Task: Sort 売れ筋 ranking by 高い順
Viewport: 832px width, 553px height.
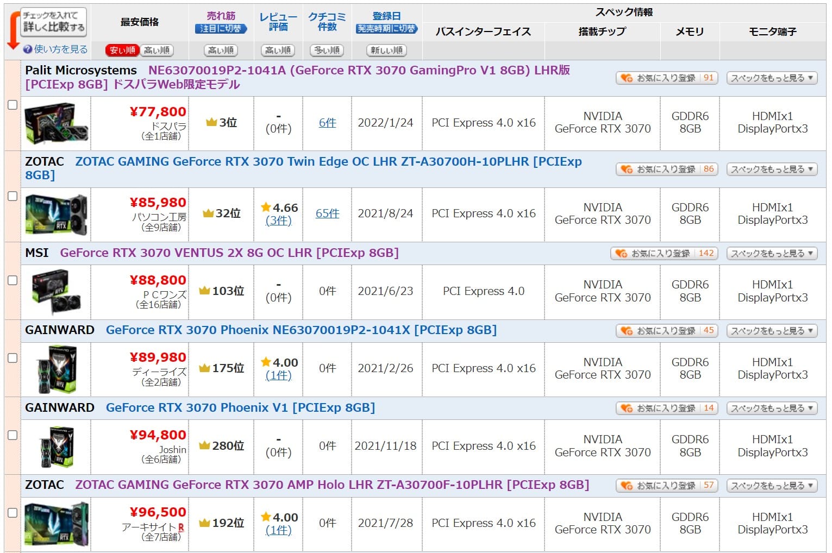Action: [x=221, y=51]
